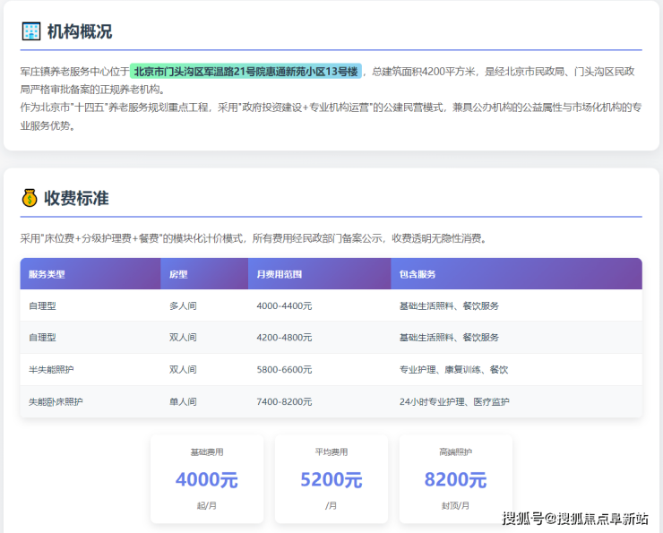663x533 pixels.
Task: Click the money bag icon beside 收费标准
Action: [x=30, y=198]
